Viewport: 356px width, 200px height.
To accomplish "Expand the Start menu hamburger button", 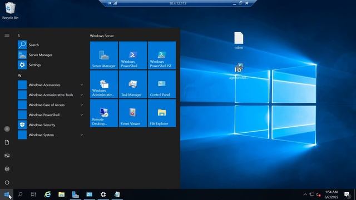I will click(7, 36).
